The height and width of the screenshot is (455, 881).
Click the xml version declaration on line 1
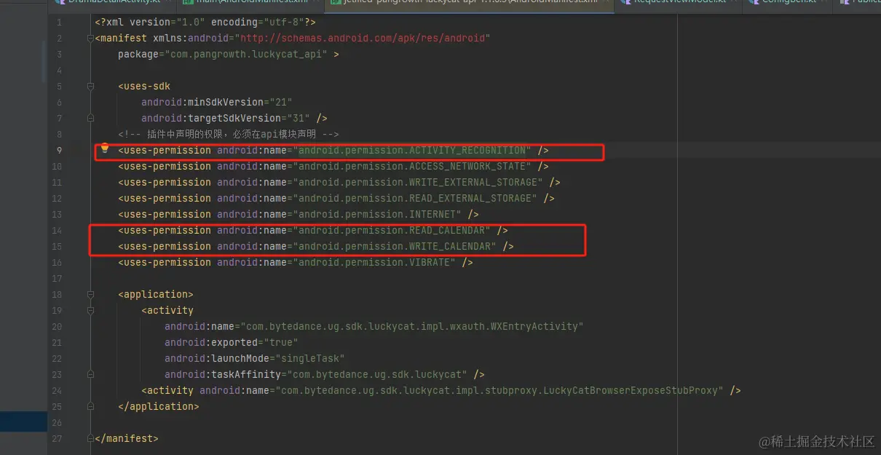tap(205, 22)
